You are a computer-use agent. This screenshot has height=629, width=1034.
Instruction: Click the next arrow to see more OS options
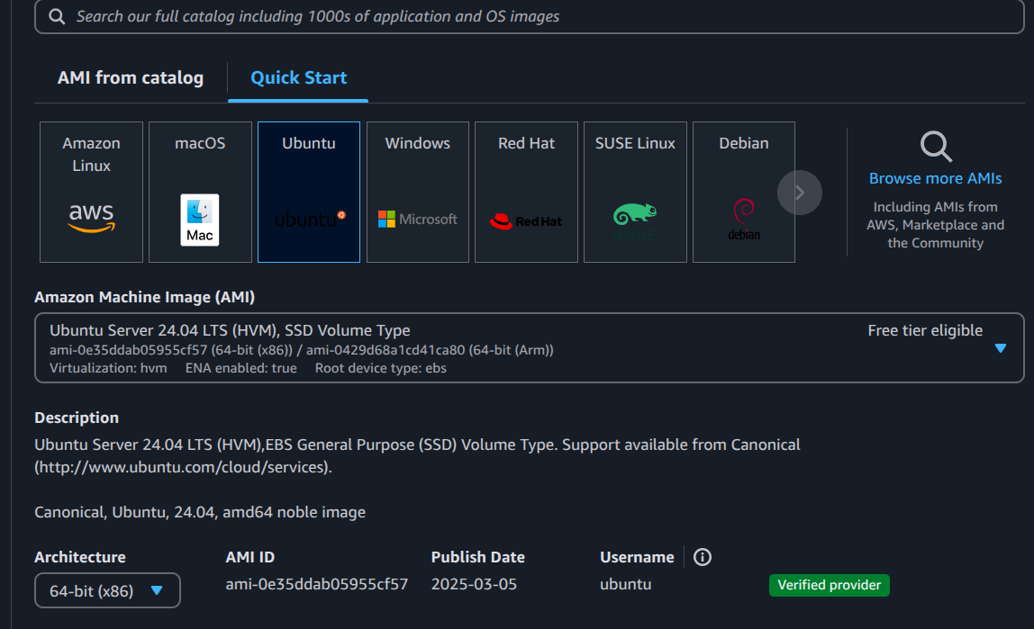click(x=799, y=193)
